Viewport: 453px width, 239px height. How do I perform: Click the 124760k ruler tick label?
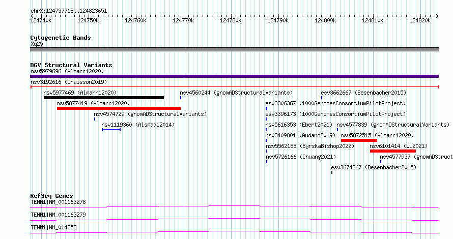[x=135, y=20]
